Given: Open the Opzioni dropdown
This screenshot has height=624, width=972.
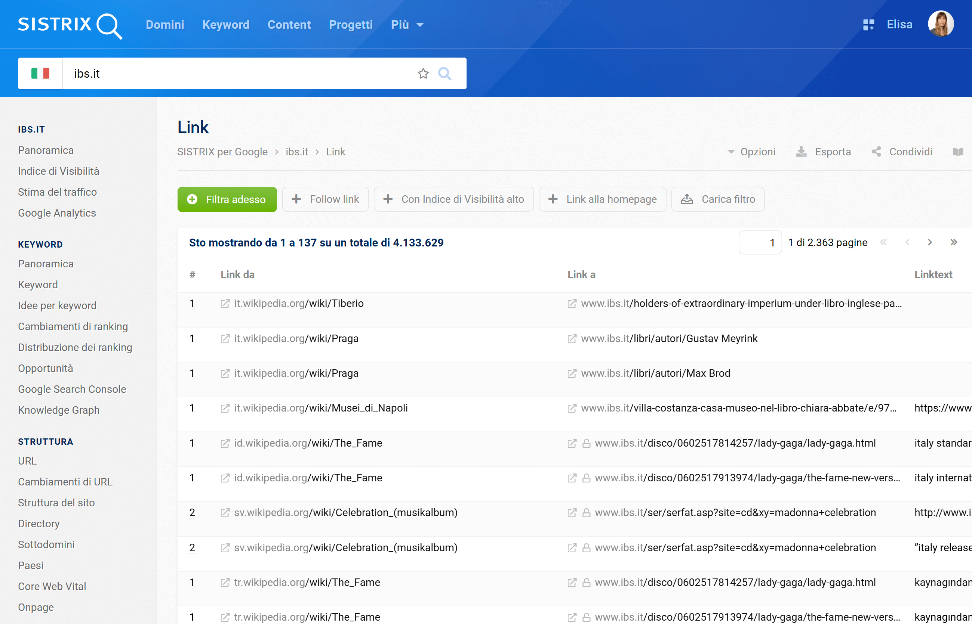Looking at the screenshot, I should click(x=751, y=152).
